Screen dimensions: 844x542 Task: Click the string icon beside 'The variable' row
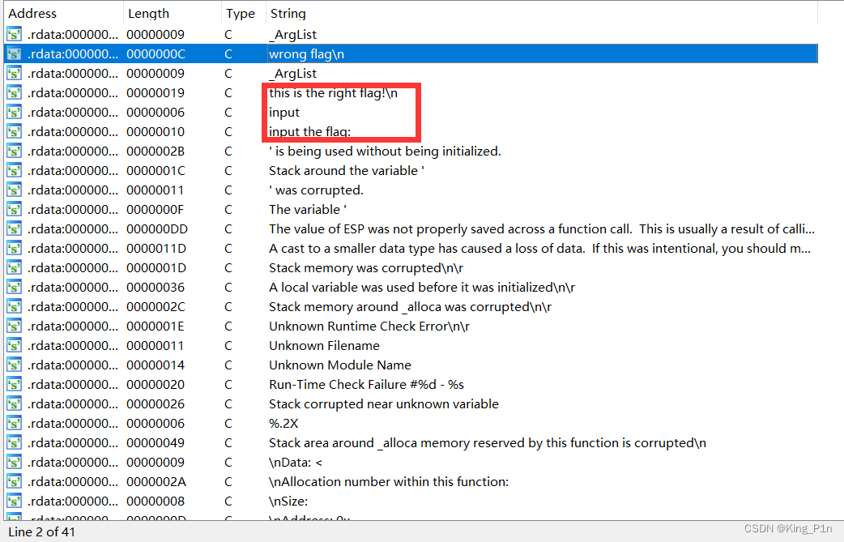point(14,209)
